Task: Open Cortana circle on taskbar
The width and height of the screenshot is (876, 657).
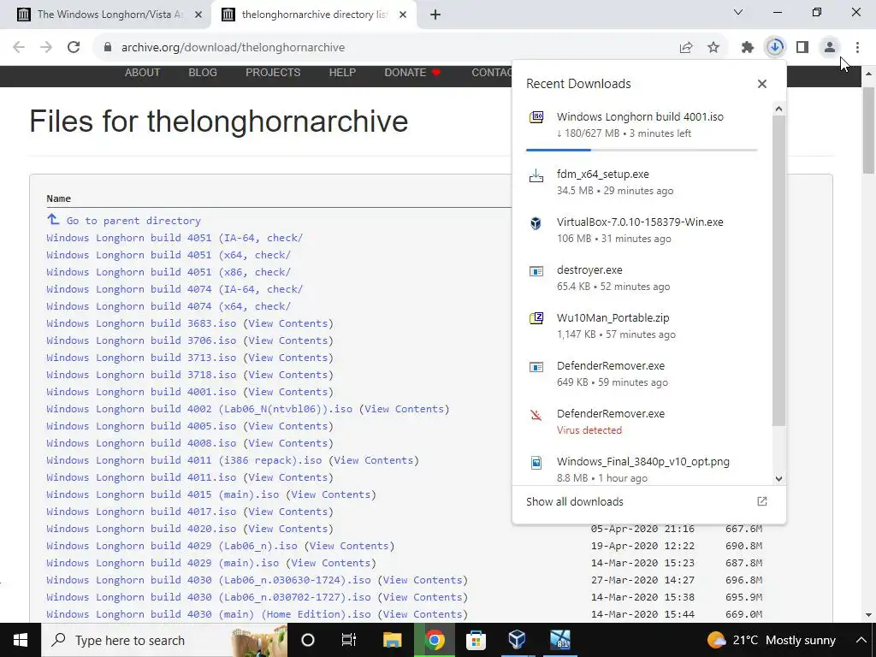Action: pyautogui.click(x=308, y=640)
